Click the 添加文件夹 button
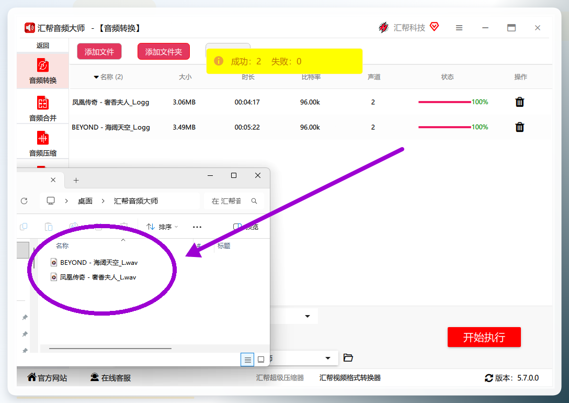The height and width of the screenshot is (403, 569). pyautogui.click(x=164, y=52)
